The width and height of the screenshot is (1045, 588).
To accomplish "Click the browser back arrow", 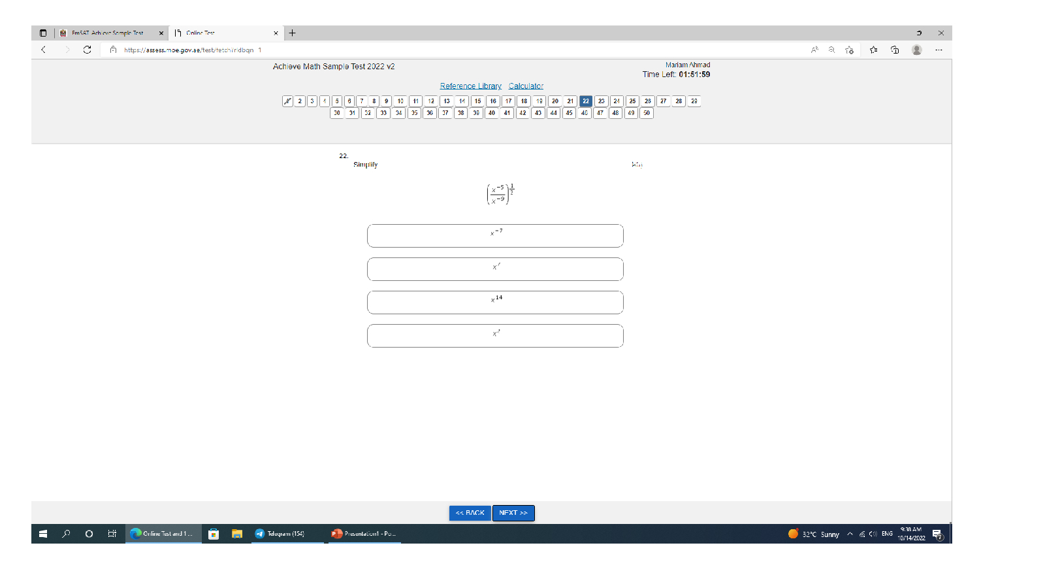I will pos(44,50).
